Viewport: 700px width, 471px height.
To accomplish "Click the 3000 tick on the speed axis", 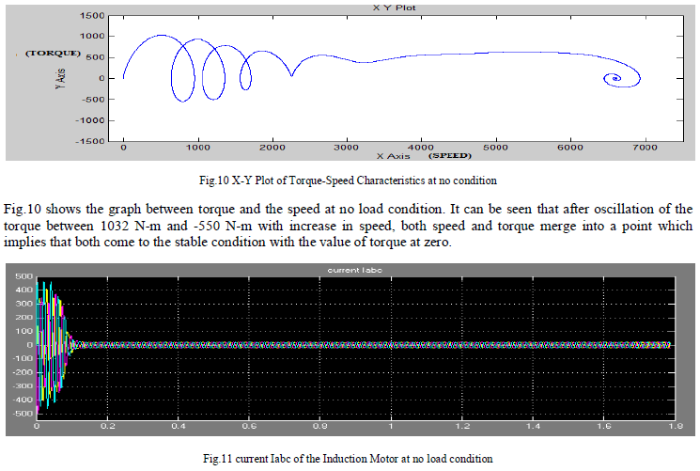I will (x=347, y=148).
